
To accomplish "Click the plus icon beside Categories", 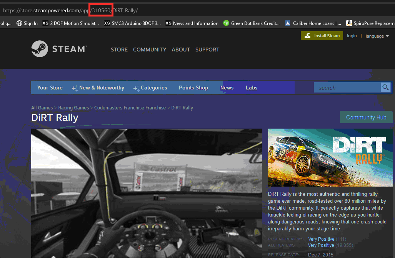I will coord(136,88).
